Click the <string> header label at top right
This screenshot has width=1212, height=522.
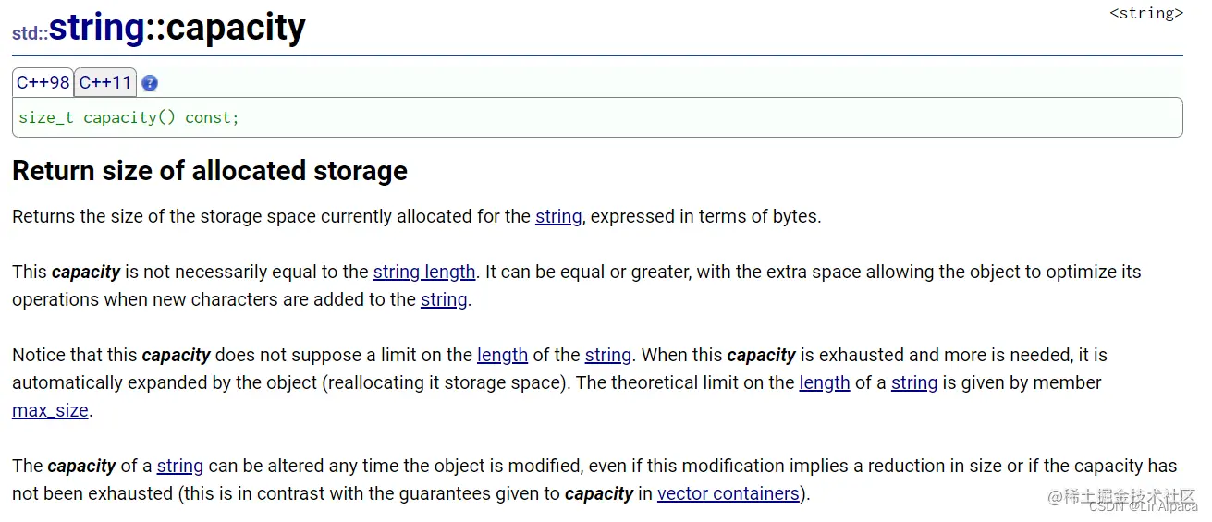[x=1146, y=13]
